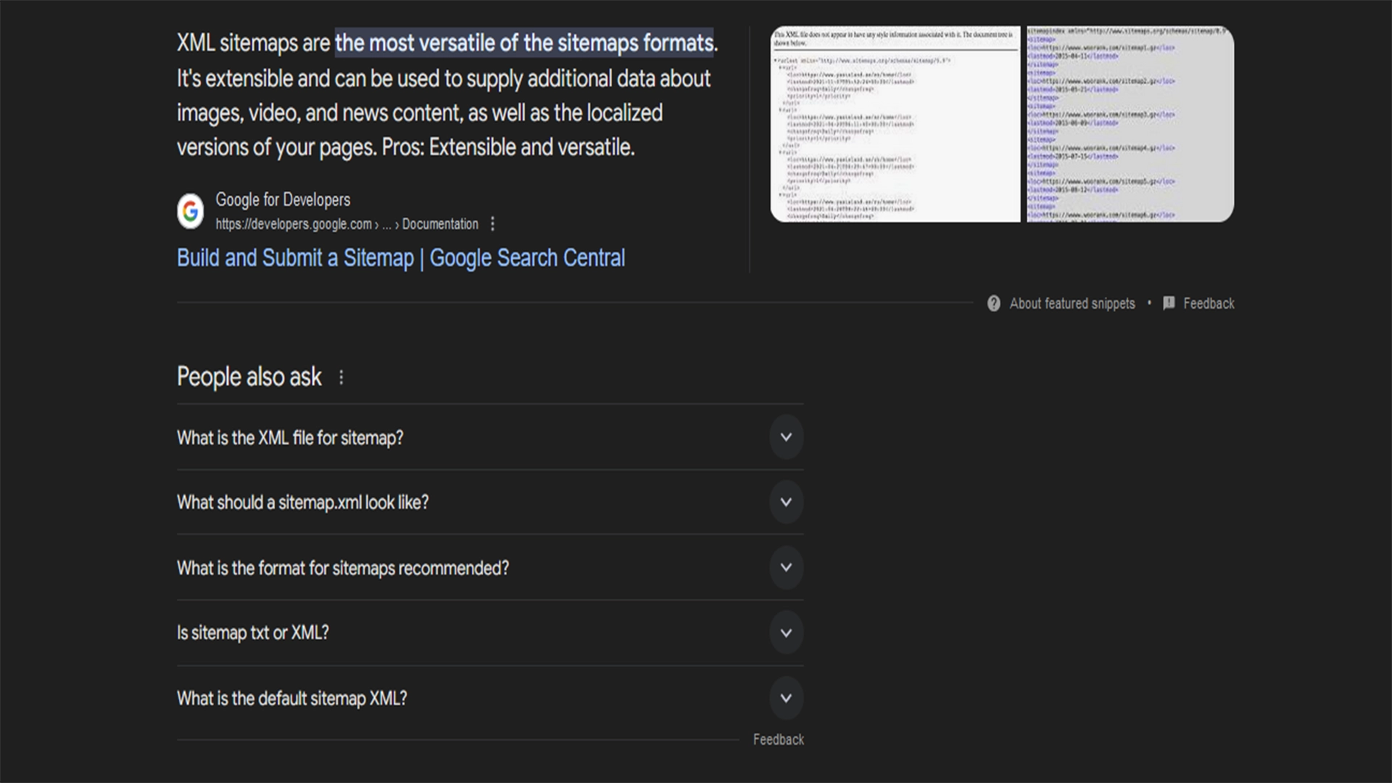1392x783 pixels.
Task: Expand 'Is sitemap txt or XML?' dropdown
Action: 786,632
